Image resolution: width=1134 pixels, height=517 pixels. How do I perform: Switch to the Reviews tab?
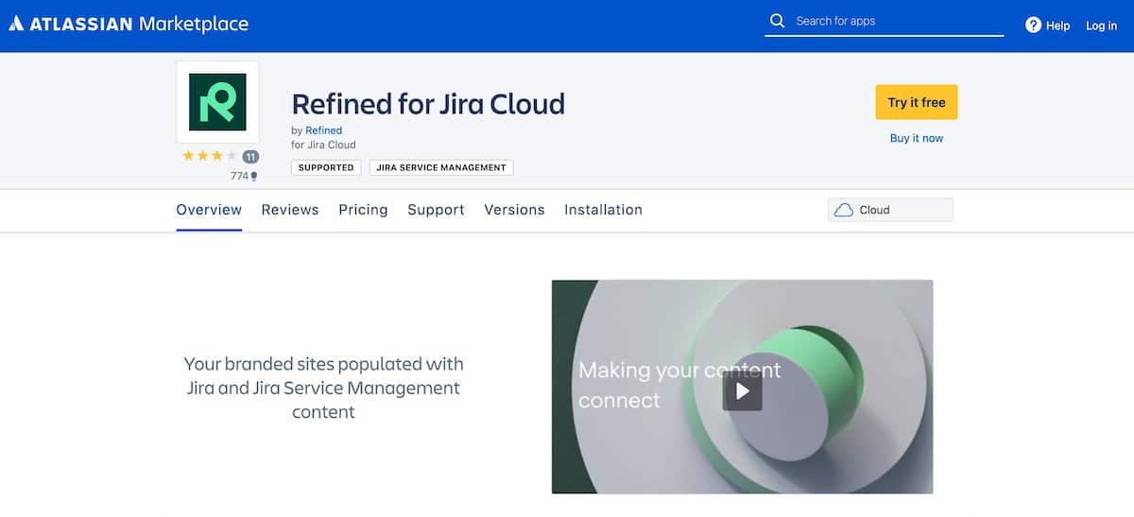(290, 210)
